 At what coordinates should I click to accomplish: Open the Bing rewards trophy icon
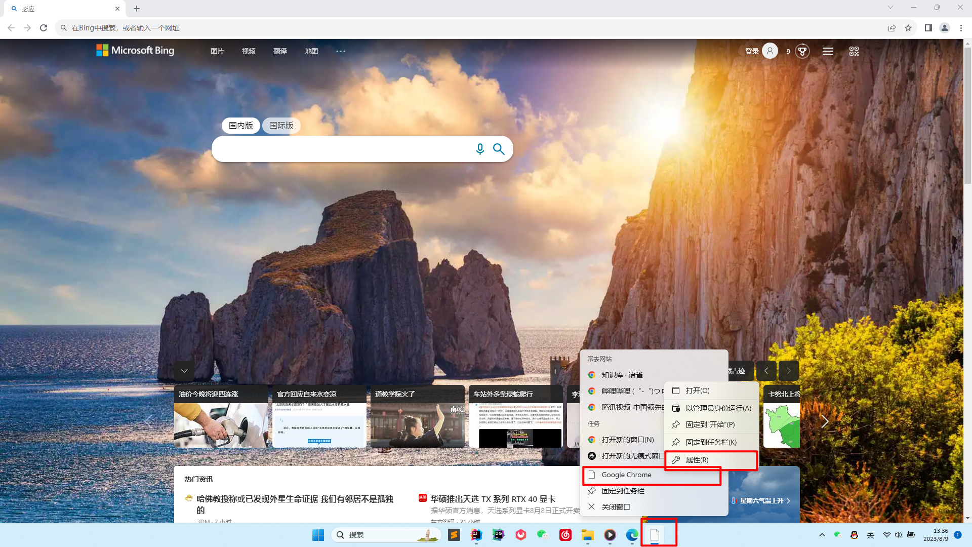click(x=802, y=51)
